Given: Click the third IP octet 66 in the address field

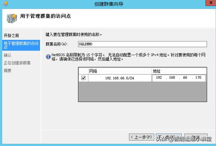Looking at the screenshot, I should coord(185,78).
